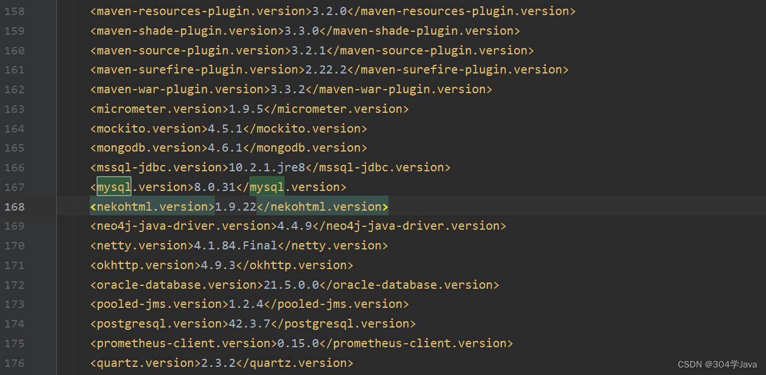Click highlighted mysql in closing tag
Image resolution: width=766 pixels, height=375 pixels.
coord(267,187)
